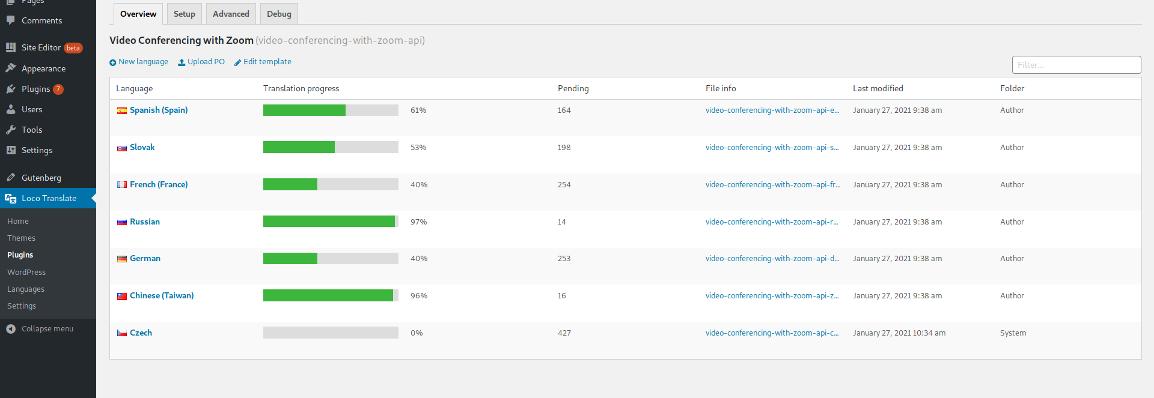Viewport: 1154px width, 398px height.
Task: Click the Loco Translate icon
Action: pyautogui.click(x=11, y=198)
